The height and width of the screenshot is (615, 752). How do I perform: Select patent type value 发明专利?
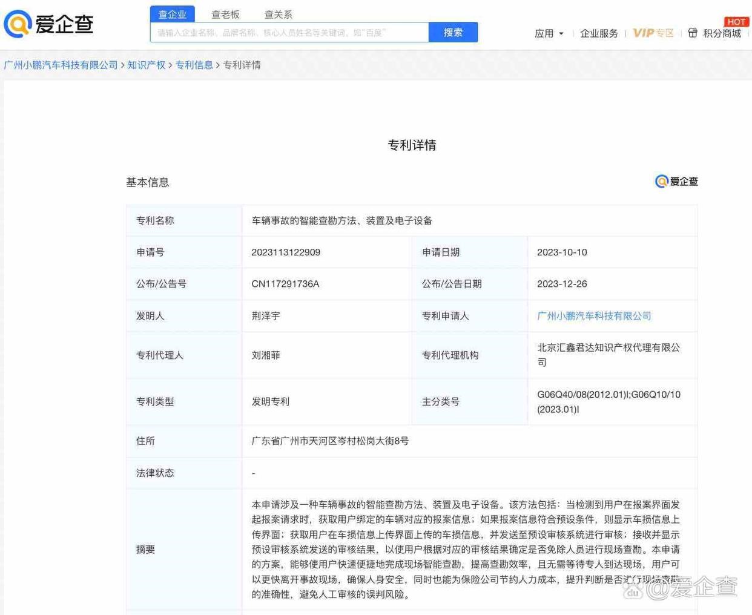click(x=271, y=402)
